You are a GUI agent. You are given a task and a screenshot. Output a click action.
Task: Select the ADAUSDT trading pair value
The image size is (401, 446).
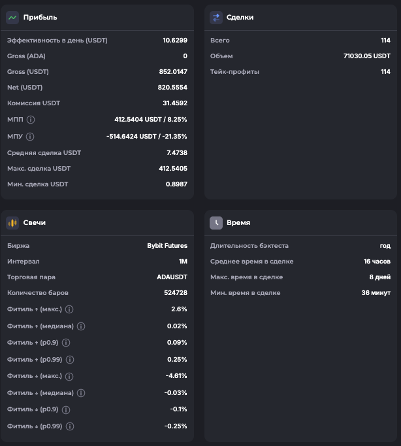[172, 277]
